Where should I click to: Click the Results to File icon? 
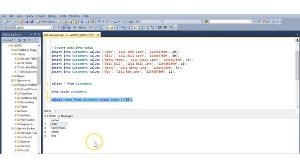(141, 28)
